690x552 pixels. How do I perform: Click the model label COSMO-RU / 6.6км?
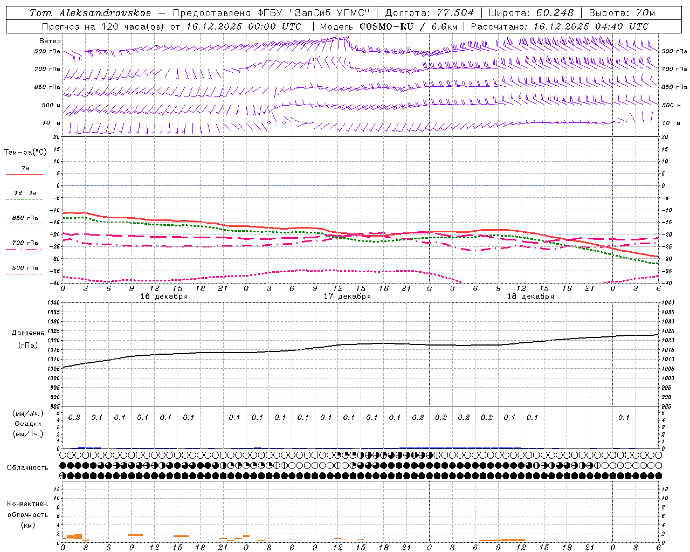409,26
